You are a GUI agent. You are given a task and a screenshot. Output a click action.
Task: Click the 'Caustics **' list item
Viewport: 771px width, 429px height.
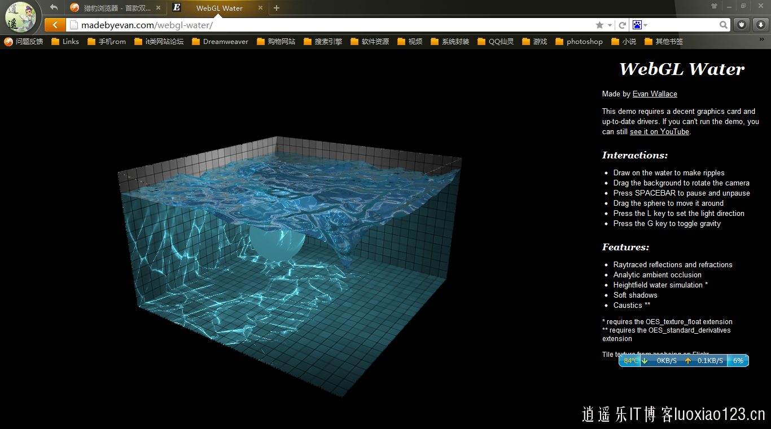(x=632, y=305)
